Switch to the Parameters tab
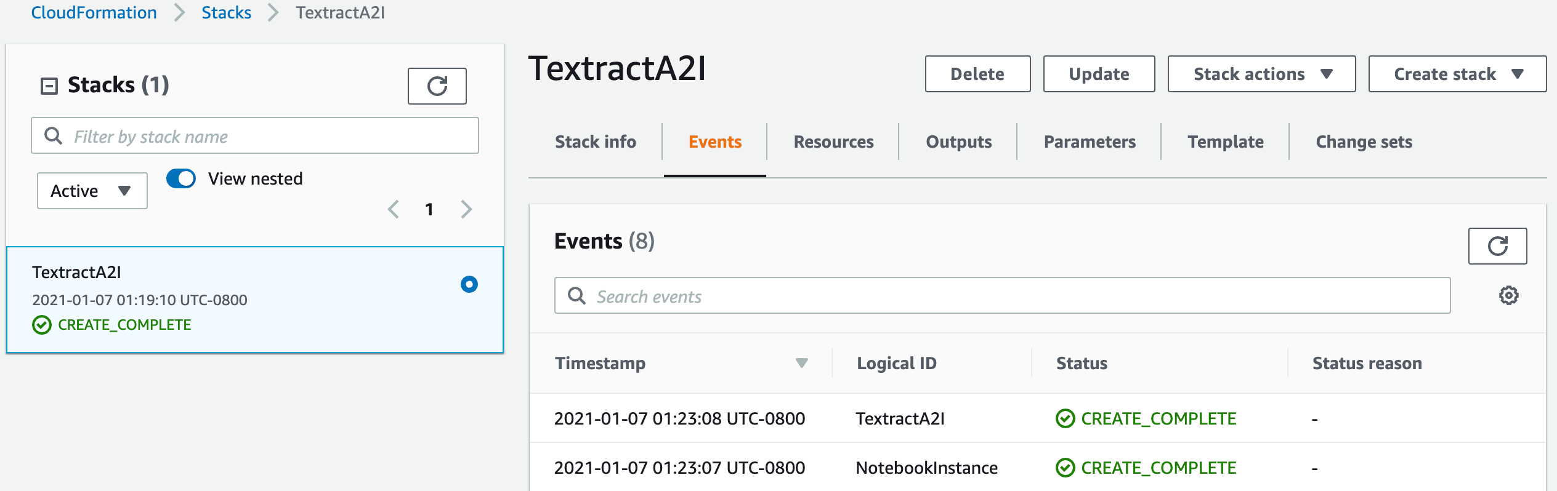 click(1090, 142)
